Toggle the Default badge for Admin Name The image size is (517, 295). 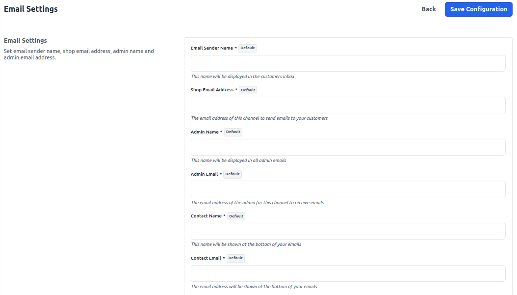233,132
